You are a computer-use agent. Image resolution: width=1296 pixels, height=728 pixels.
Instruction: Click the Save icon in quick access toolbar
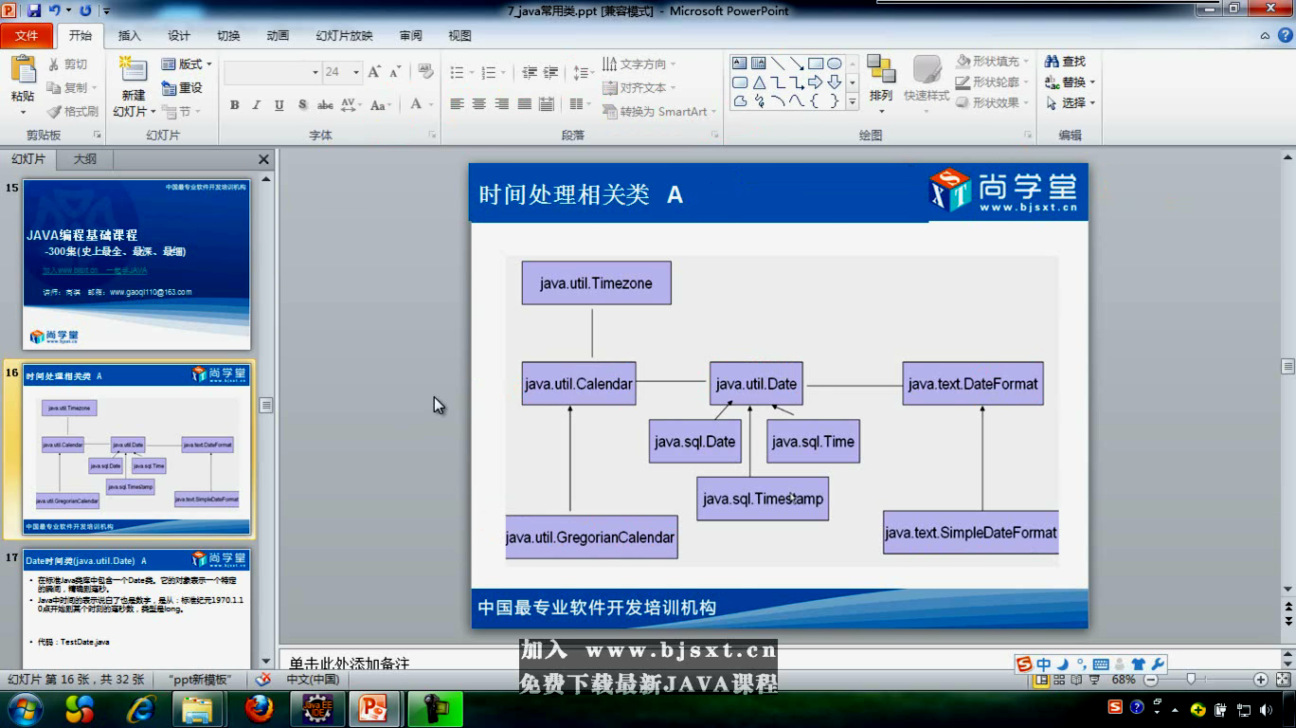35,10
